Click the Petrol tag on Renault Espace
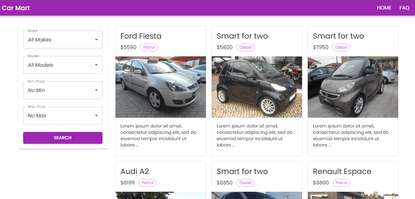The height and width of the screenshot is (199, 415). [341, 183]
